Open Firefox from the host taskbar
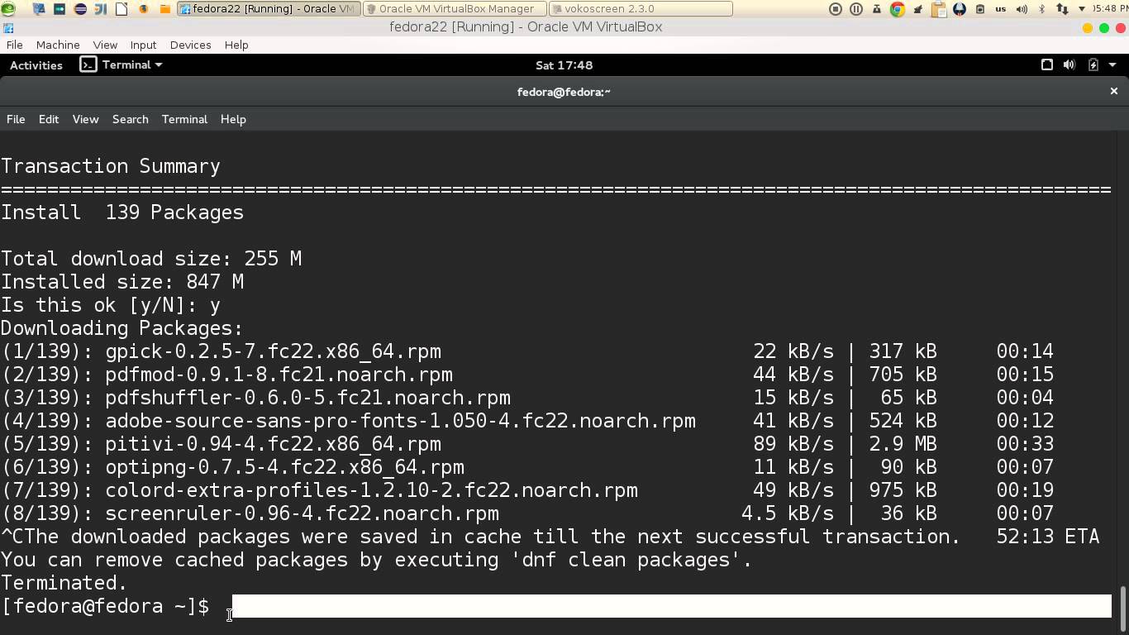Viewport: 1129px width, 635px height. point(144,9)
